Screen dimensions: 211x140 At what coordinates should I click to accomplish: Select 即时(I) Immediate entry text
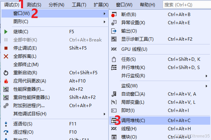point(128,111)
